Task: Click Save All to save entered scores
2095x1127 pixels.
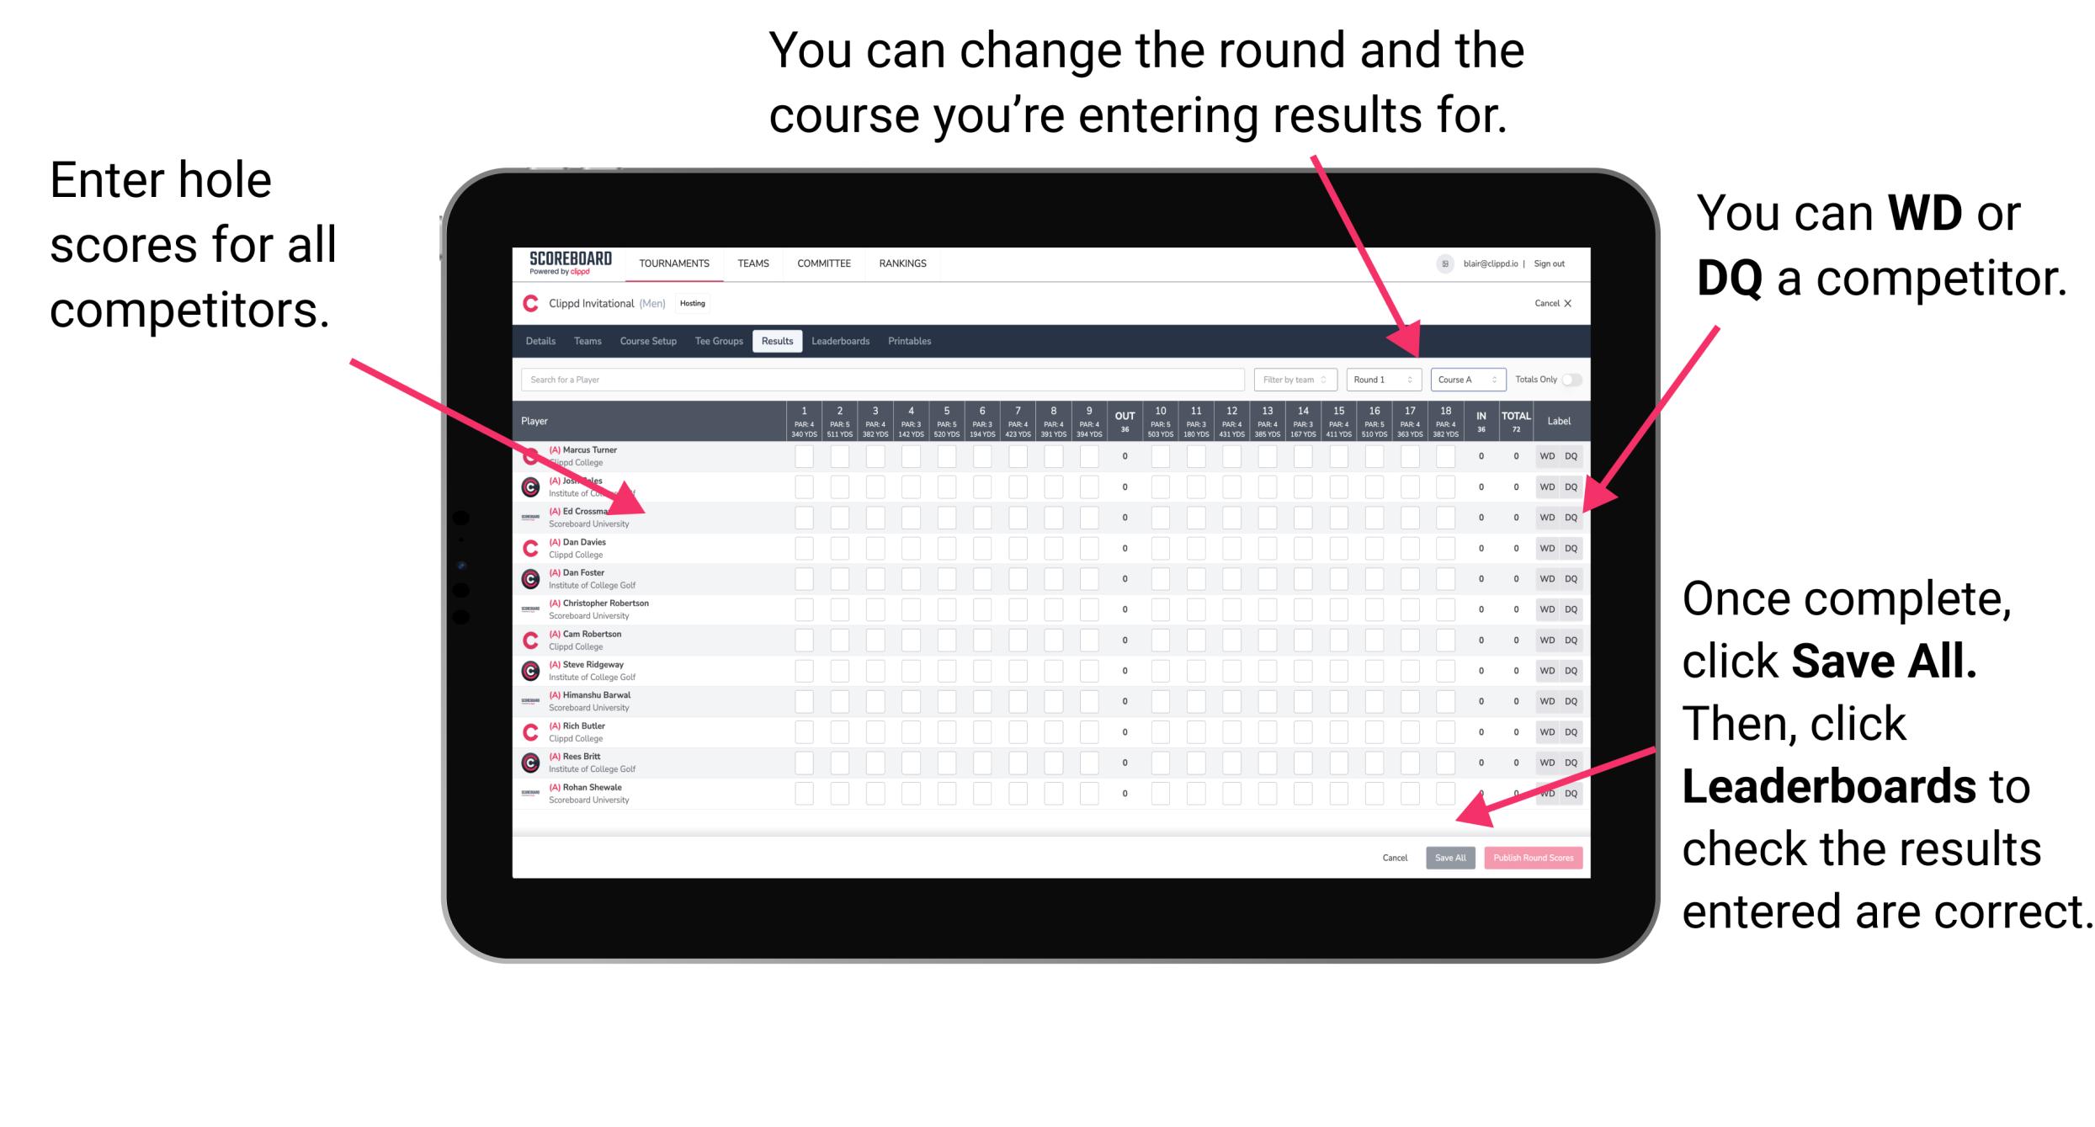Action: pyautogui.click(x=1449, y=856)
